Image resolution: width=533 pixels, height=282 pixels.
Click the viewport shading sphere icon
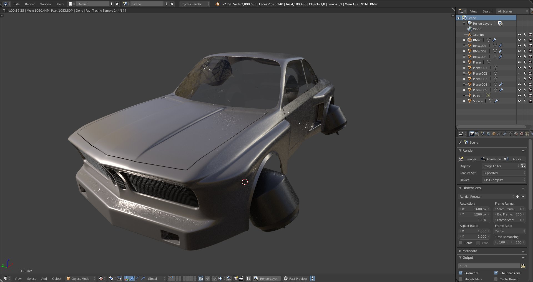(101, 278)
